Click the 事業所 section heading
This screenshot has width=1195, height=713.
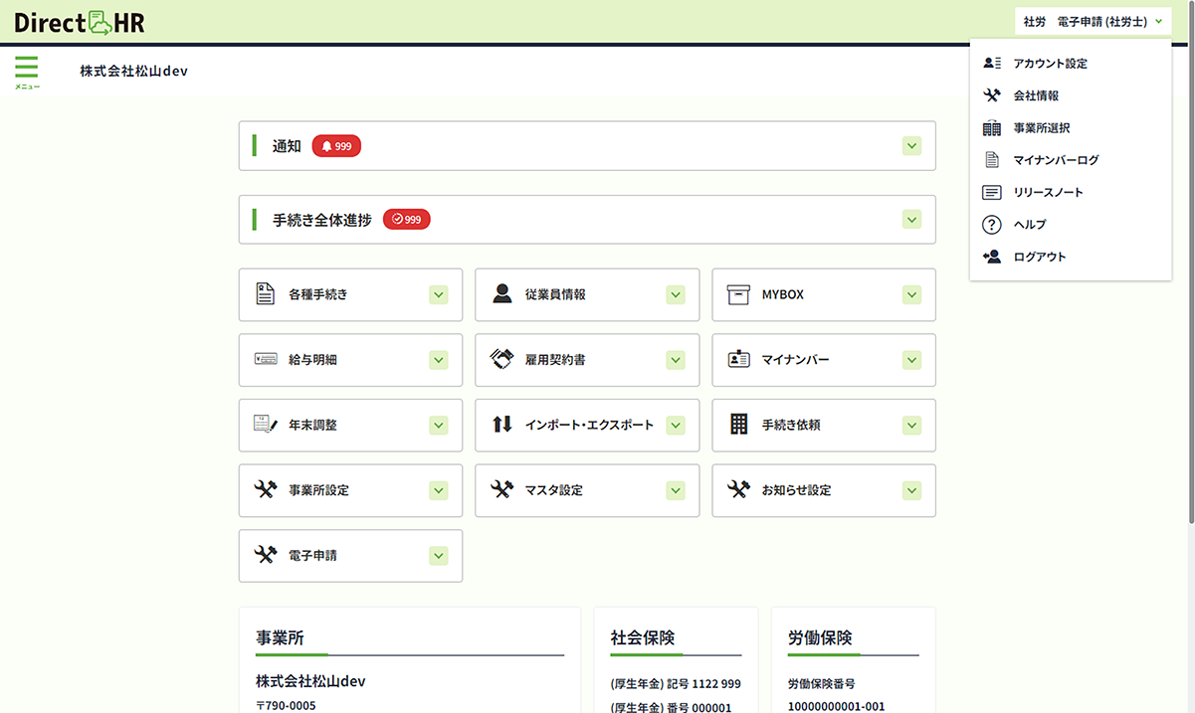point(280,638)
